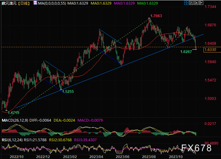Viewport: 221px width, 159px height.
Task: Click the 1.7344 price axis label
Action: point(210,6)
